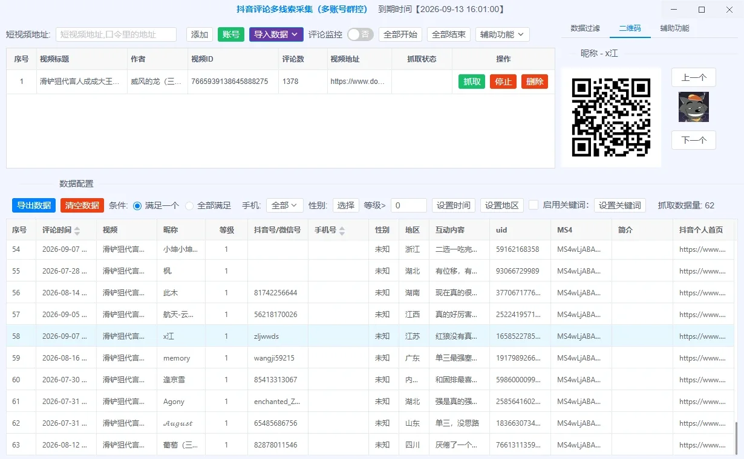Click the 导出数据 button

coord(34,205)
